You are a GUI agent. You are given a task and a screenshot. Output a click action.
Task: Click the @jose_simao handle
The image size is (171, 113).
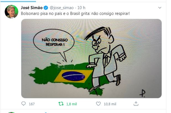tap(62, 8)
